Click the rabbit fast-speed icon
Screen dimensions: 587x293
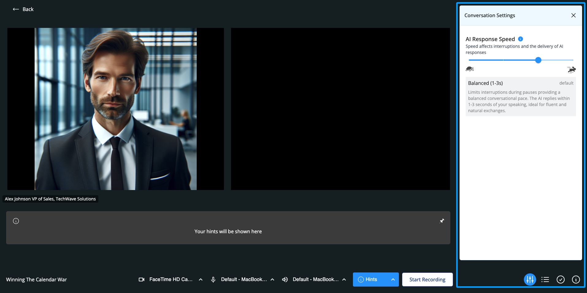click(x=571, y=70)
